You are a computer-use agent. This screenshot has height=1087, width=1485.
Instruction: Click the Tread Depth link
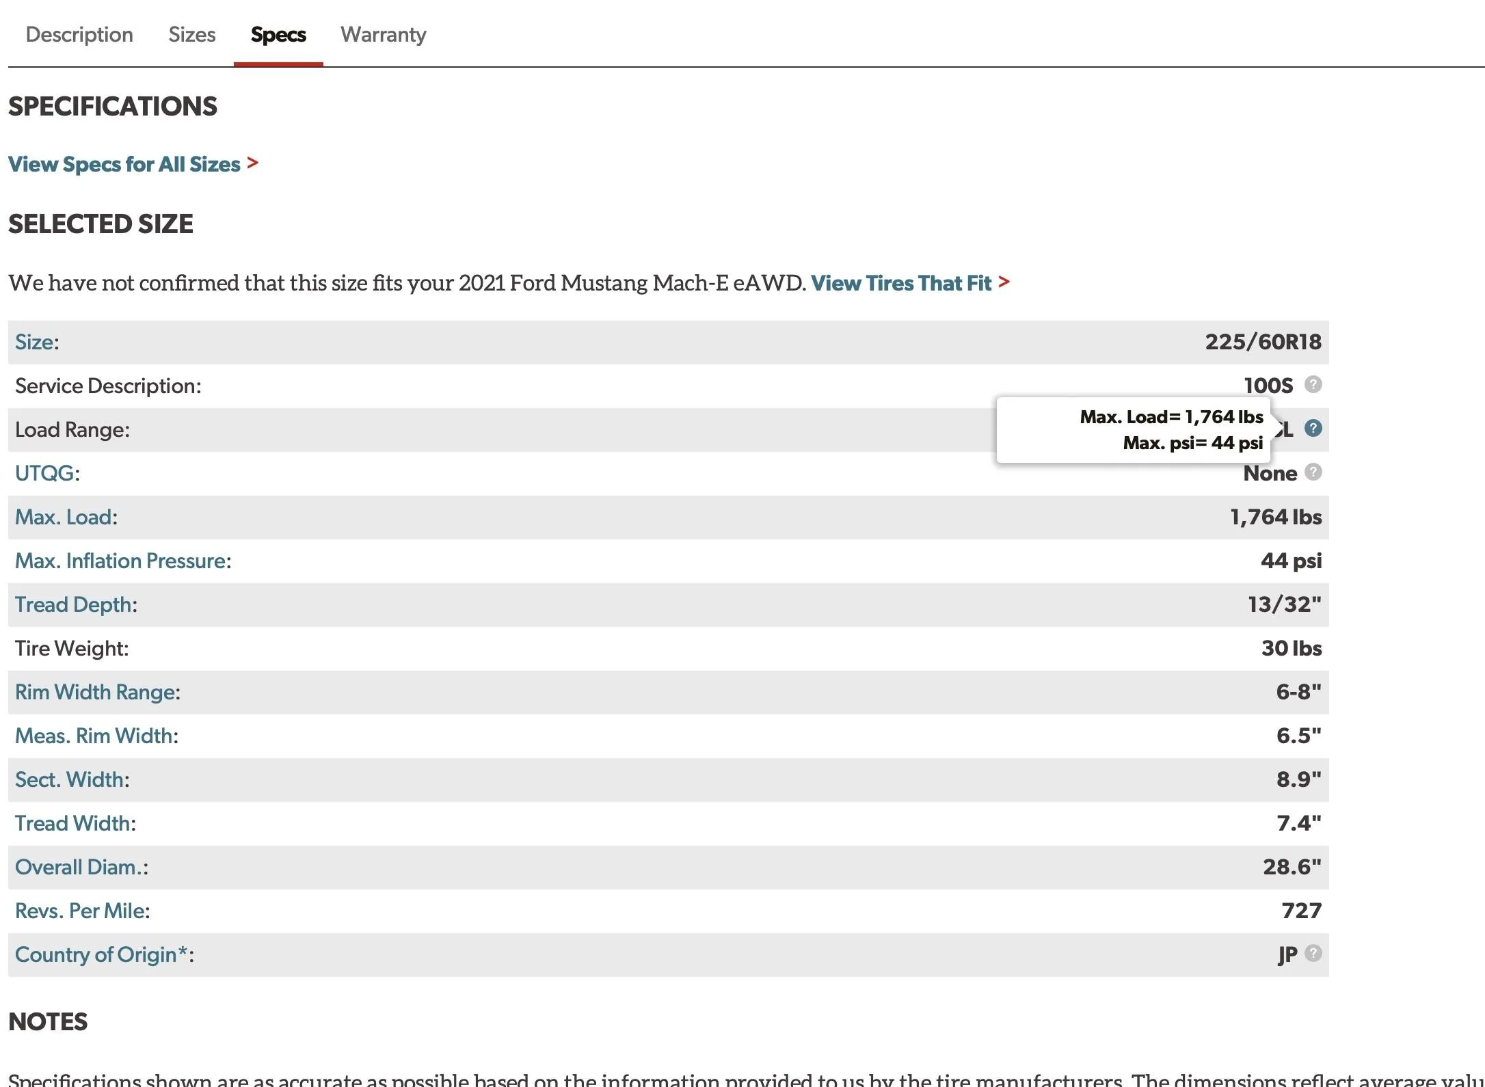pyautogui.click(x=73, y=604)
